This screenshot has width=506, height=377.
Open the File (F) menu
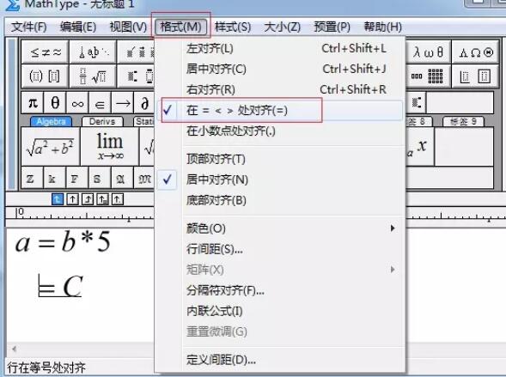tap(29, 27)
